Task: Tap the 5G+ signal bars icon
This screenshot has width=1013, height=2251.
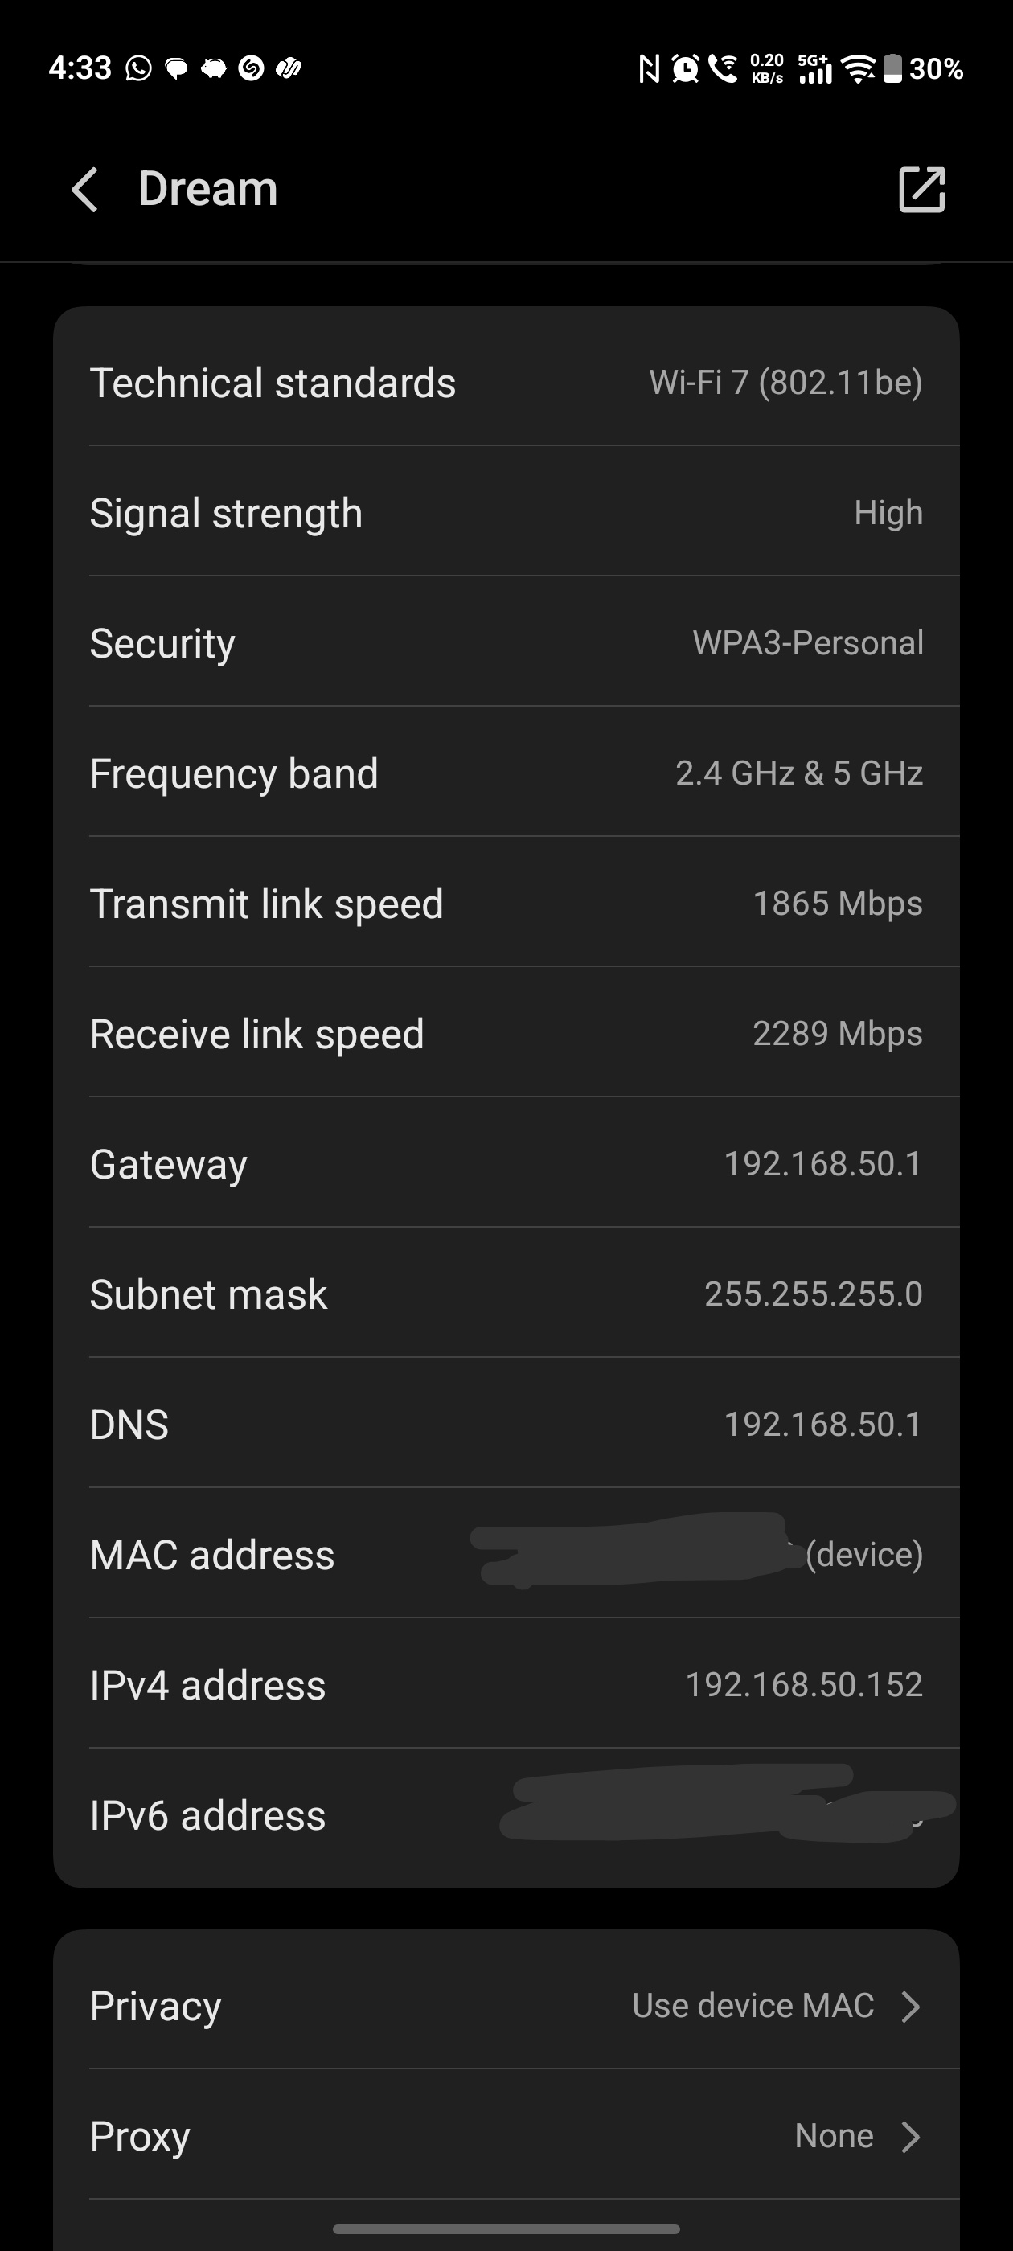Action: [814, 68]
